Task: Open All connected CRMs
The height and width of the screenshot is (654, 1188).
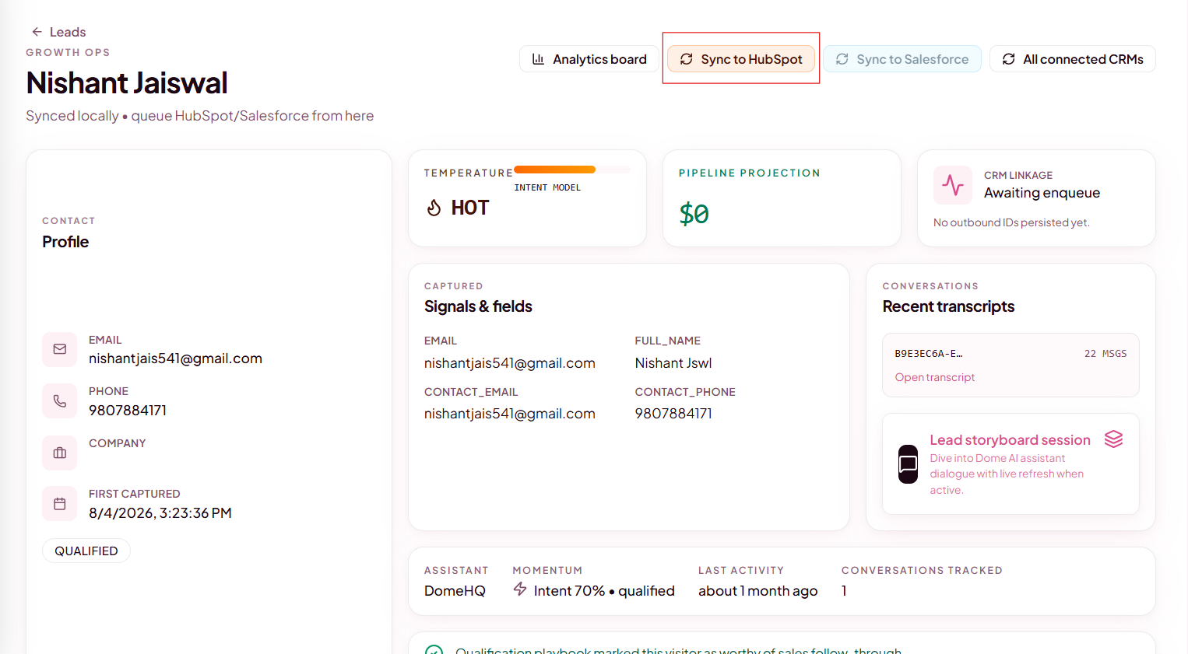Action: tap(1073, 59)
